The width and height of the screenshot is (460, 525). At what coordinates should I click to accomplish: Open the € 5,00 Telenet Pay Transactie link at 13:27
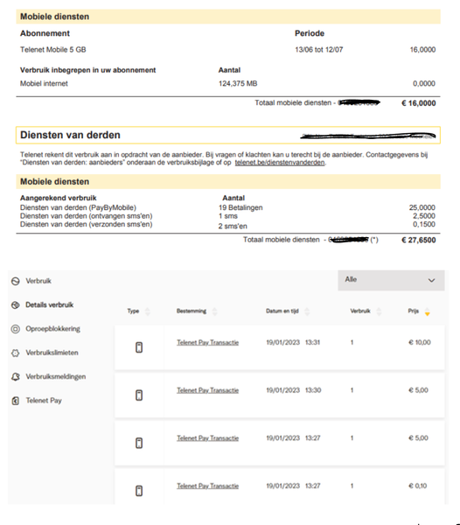point(208,438)
